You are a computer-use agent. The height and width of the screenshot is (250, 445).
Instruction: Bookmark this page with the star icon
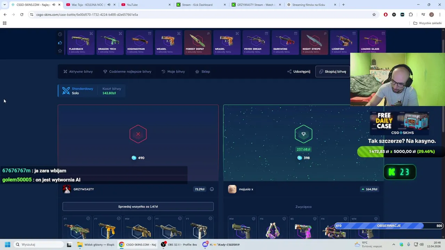click(374, 15)
